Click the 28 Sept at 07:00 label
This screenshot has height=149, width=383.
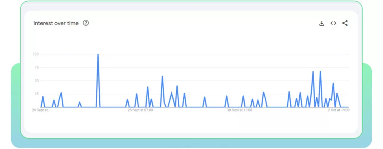(x=141, y=110)
